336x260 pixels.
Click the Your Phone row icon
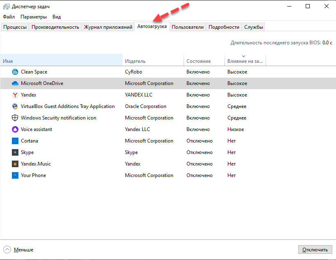15,175
